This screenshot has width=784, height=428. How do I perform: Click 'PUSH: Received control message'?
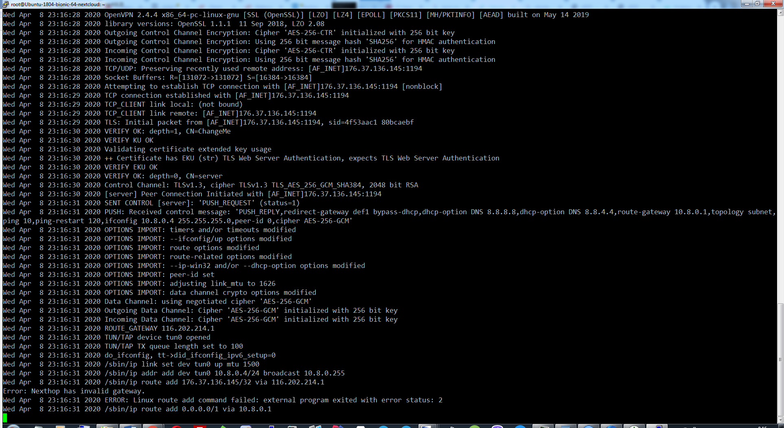(x=168, y=212)
